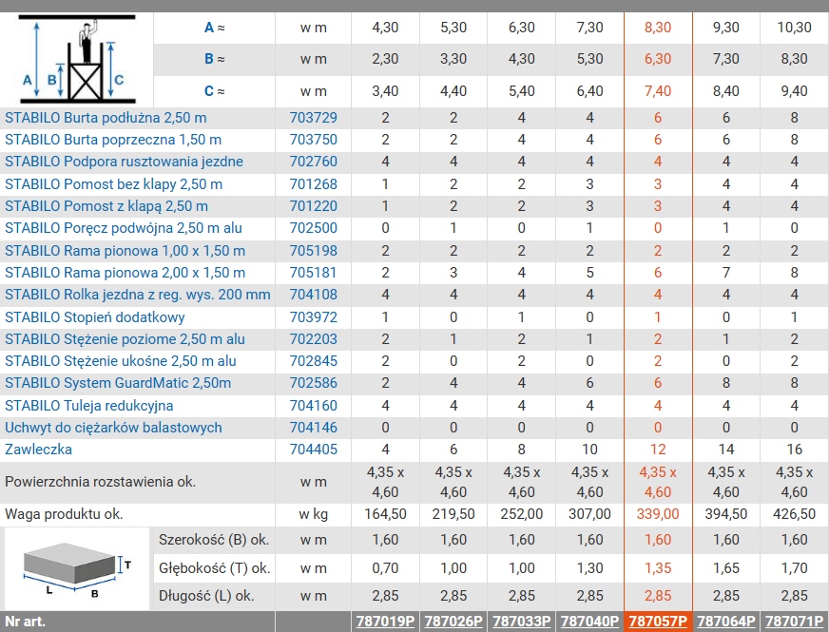
Task: Open the Uchwyt do ciężarków balastowych link
Action: (113, 427)
